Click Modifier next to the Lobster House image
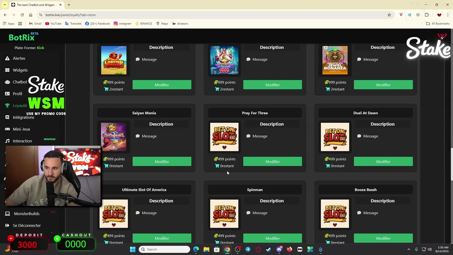Image resolution: width=453 pixels, height=255 pixels. pyautogui.click(x=162, y=85)
